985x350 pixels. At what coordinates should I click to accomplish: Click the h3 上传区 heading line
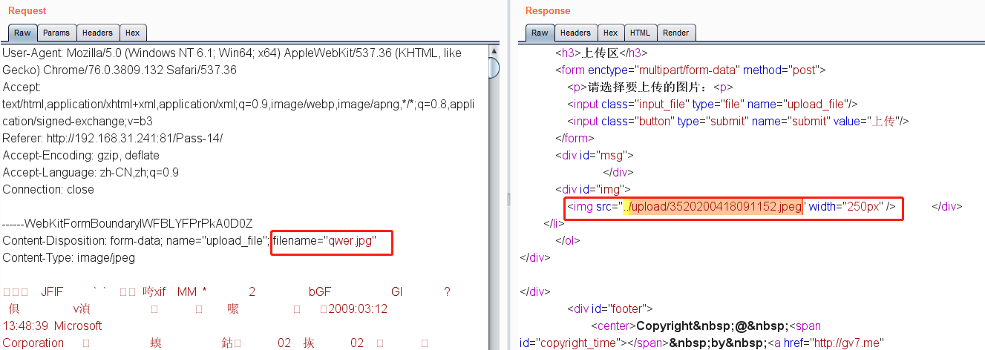click(x=601, y=53)
